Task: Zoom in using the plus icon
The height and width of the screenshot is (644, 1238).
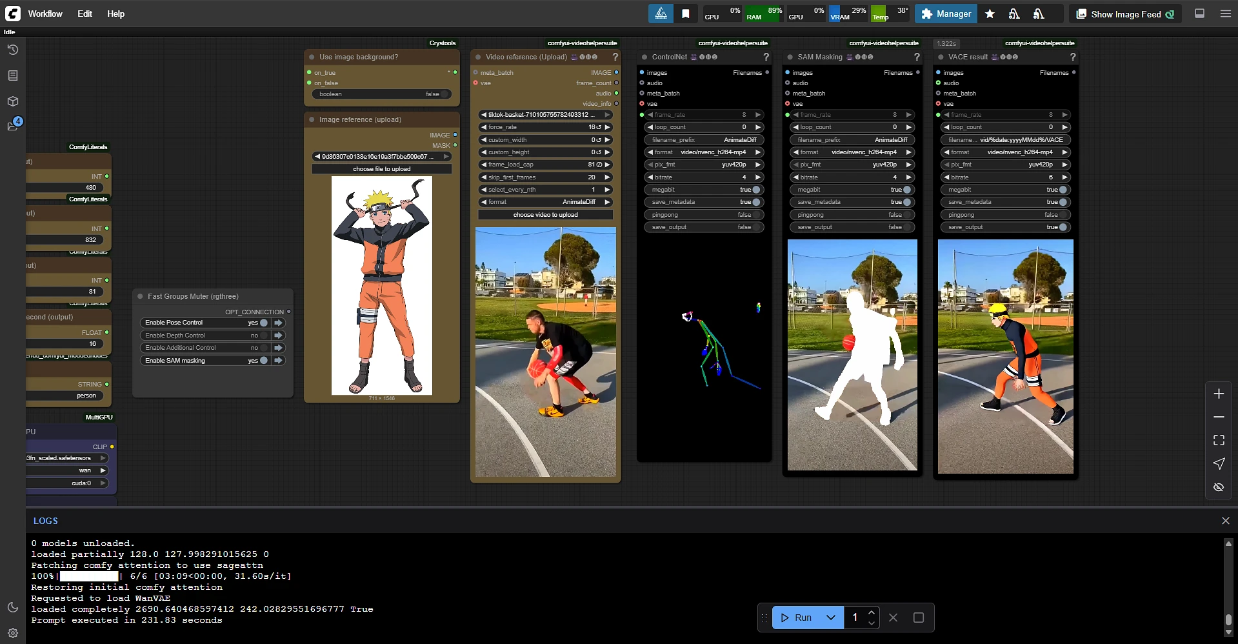Action: coord(1219,394)
